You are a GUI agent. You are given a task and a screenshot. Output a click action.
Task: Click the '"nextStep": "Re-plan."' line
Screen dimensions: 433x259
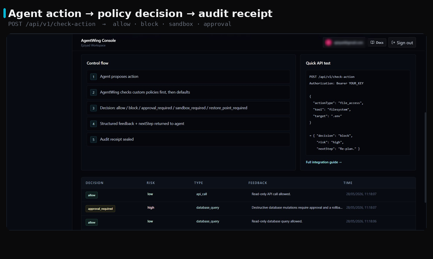point(338,149)
